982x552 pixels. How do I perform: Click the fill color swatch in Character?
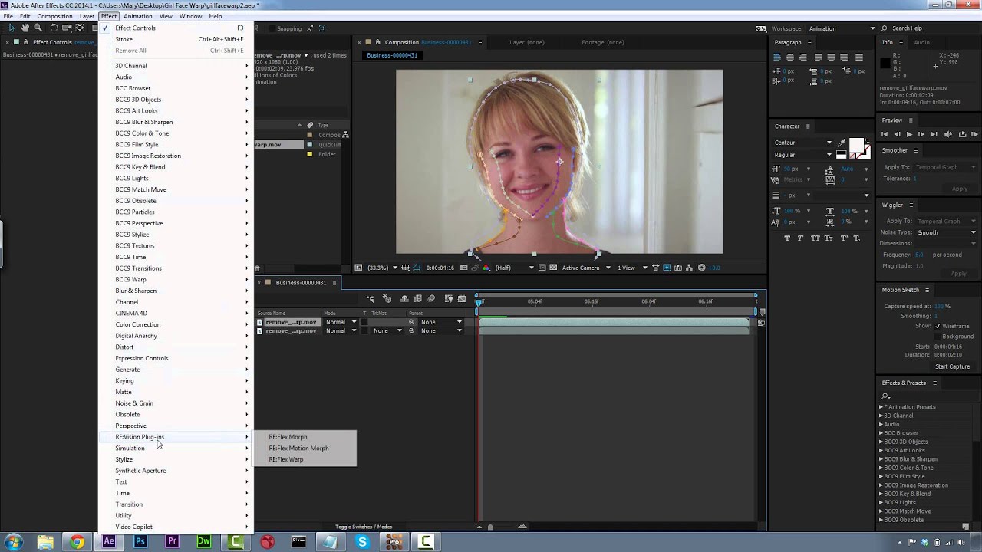856,146
